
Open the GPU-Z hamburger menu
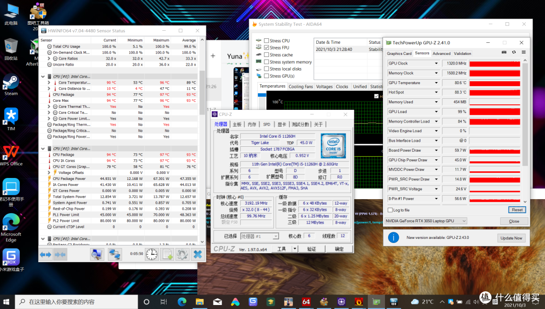[x=523, y=52]
